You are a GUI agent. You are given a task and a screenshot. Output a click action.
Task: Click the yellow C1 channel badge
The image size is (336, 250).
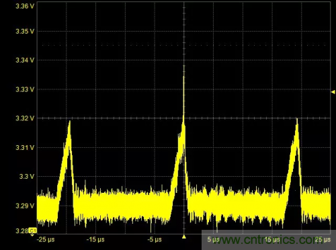[33, 231]
